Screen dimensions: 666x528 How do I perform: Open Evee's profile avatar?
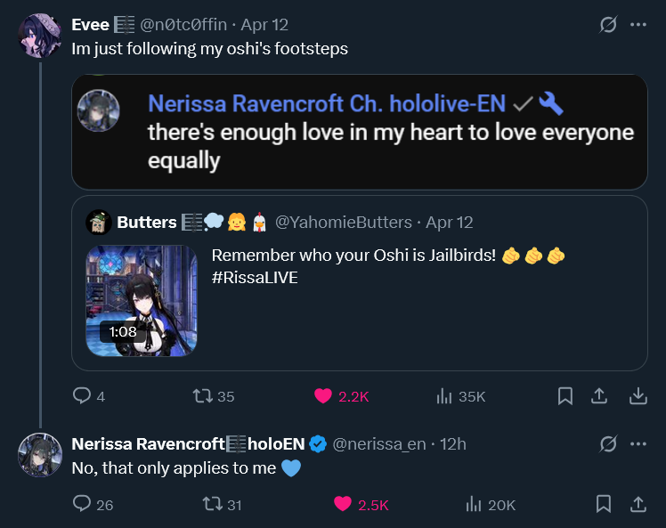[x=40, y=36]
